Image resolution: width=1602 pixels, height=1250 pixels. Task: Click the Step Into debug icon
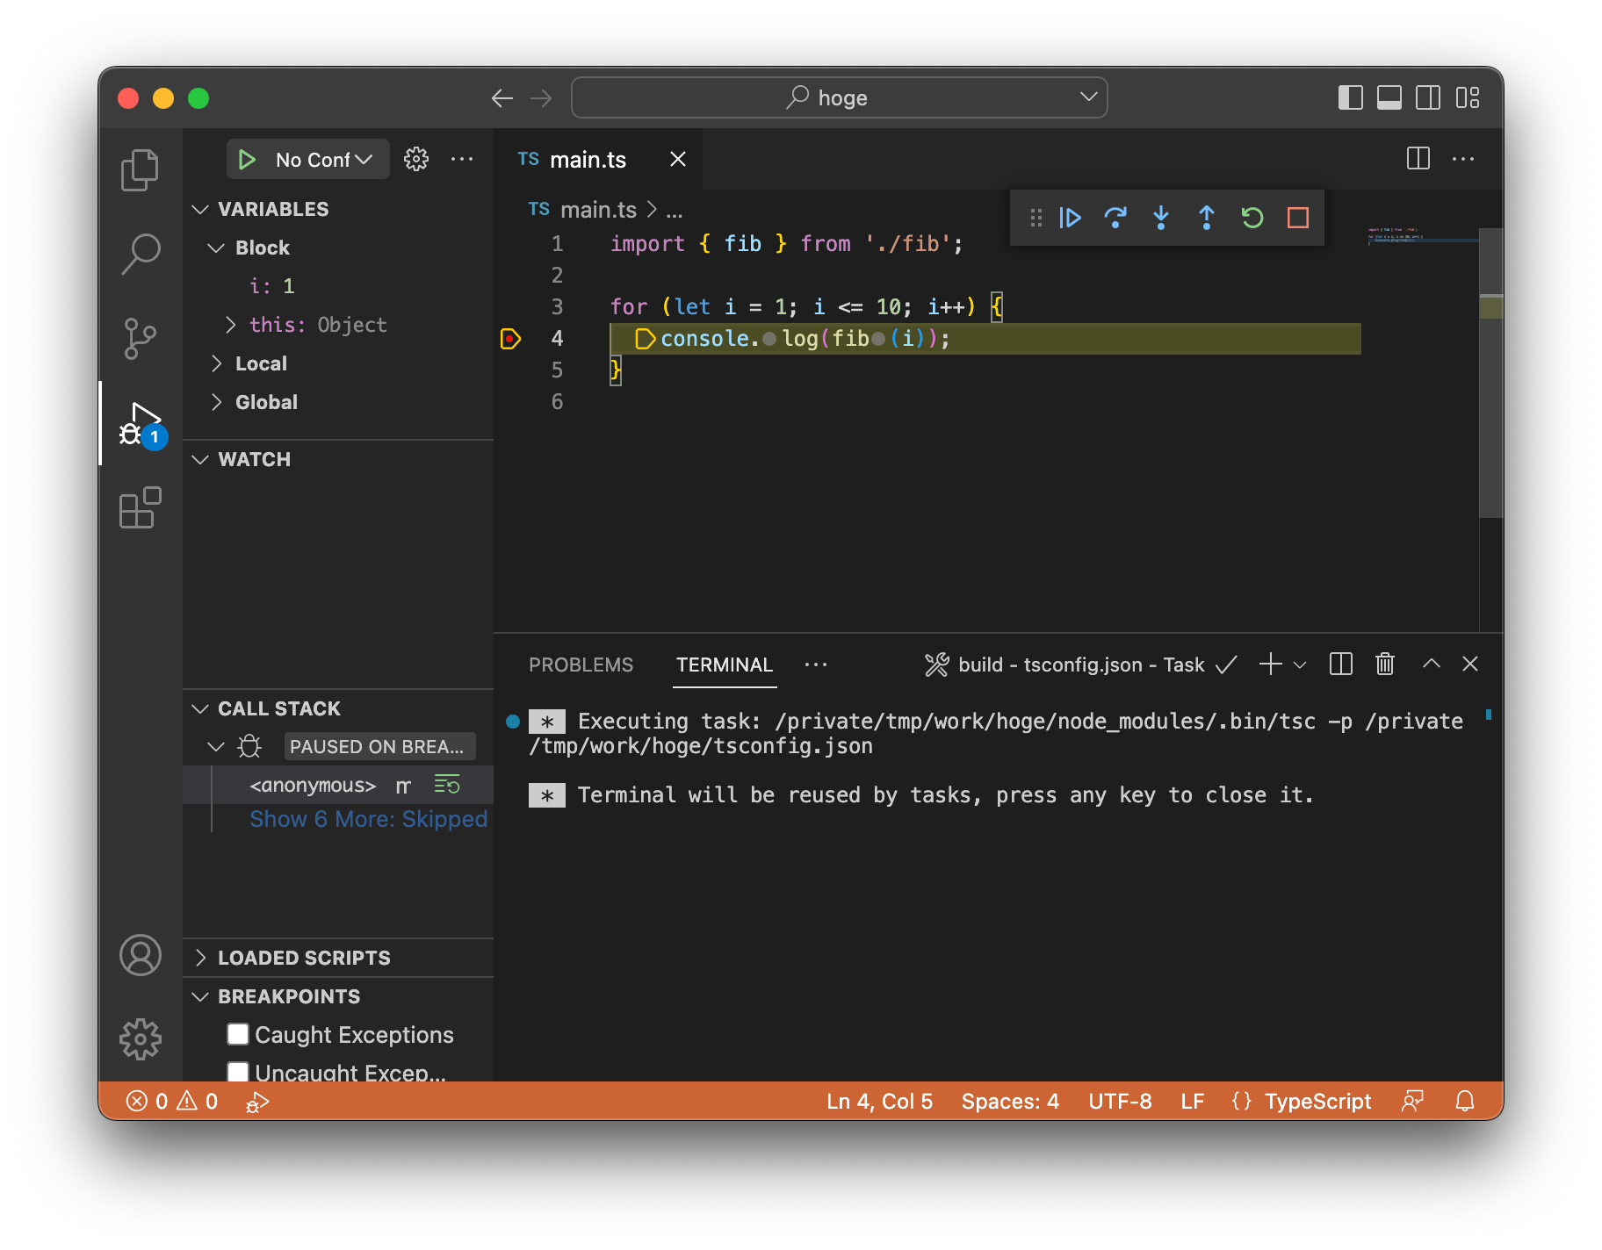coord(1161,218)
